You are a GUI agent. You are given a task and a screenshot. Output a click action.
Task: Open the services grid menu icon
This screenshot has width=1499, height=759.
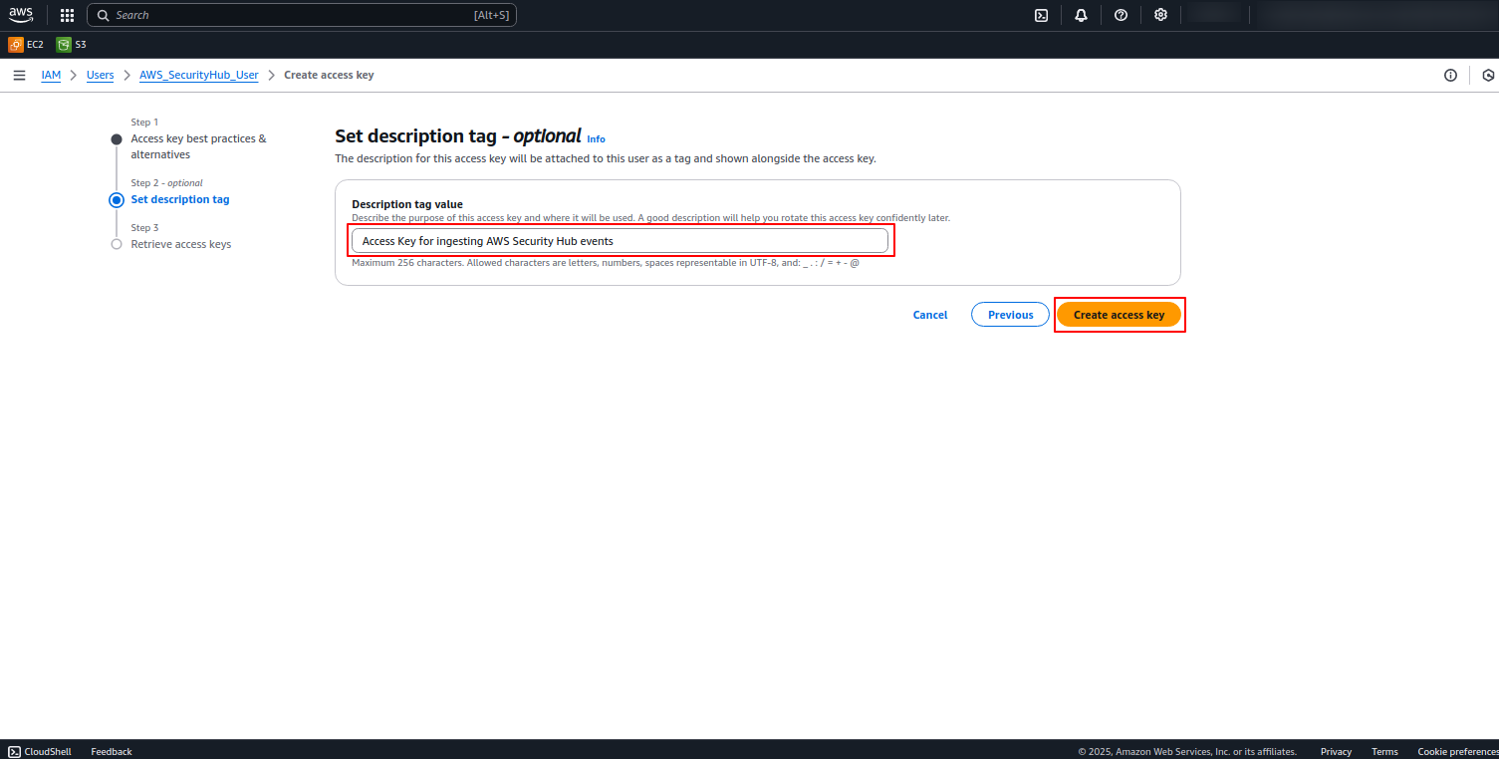click(x=67, y=15)
